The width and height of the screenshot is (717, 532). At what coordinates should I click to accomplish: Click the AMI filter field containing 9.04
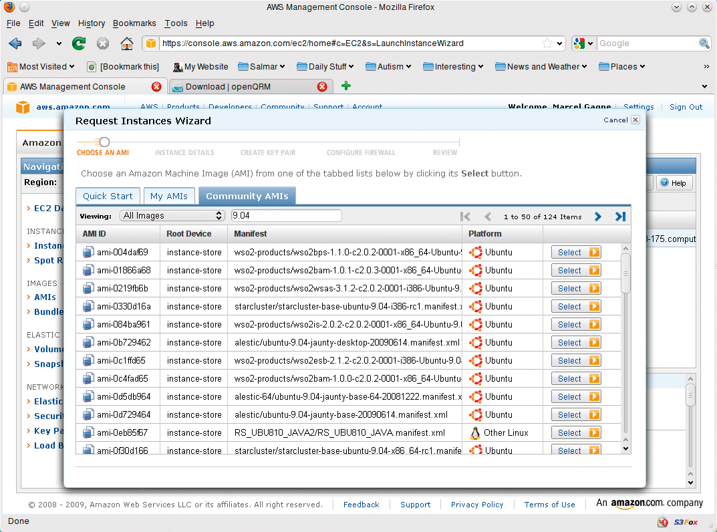286,215
